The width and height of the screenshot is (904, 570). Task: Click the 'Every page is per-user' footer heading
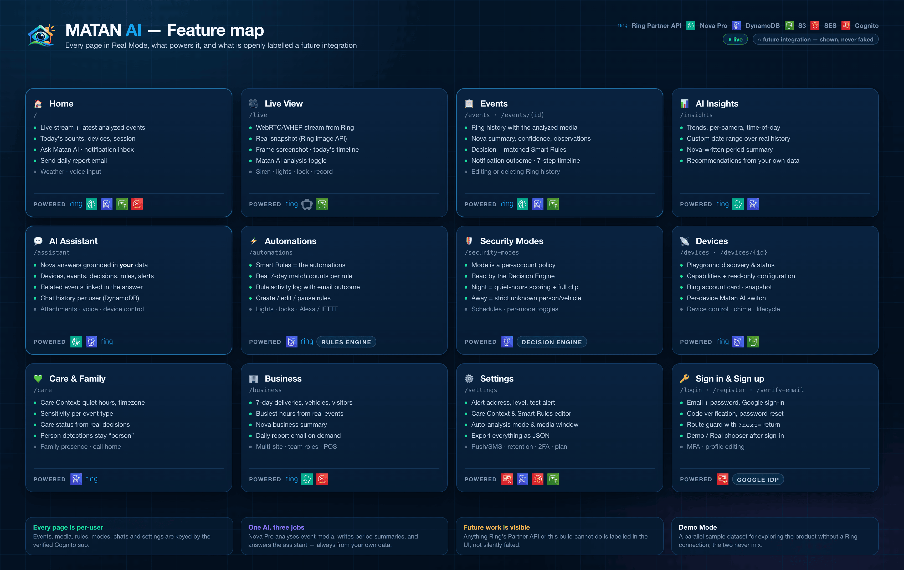coord(68,527)
